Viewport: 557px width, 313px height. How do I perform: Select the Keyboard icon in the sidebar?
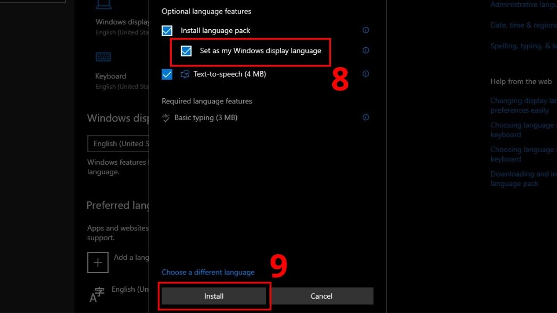(103, 57)
